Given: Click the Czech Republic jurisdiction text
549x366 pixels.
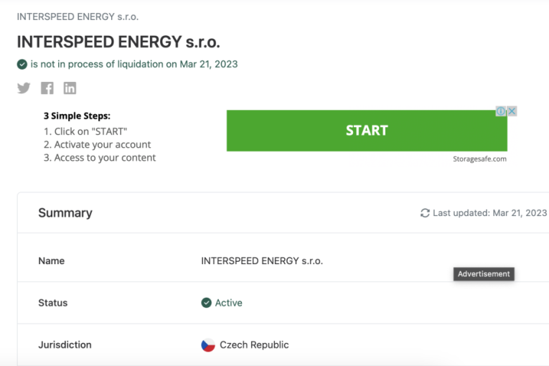Looking at the screenshot, I should 254,345.
